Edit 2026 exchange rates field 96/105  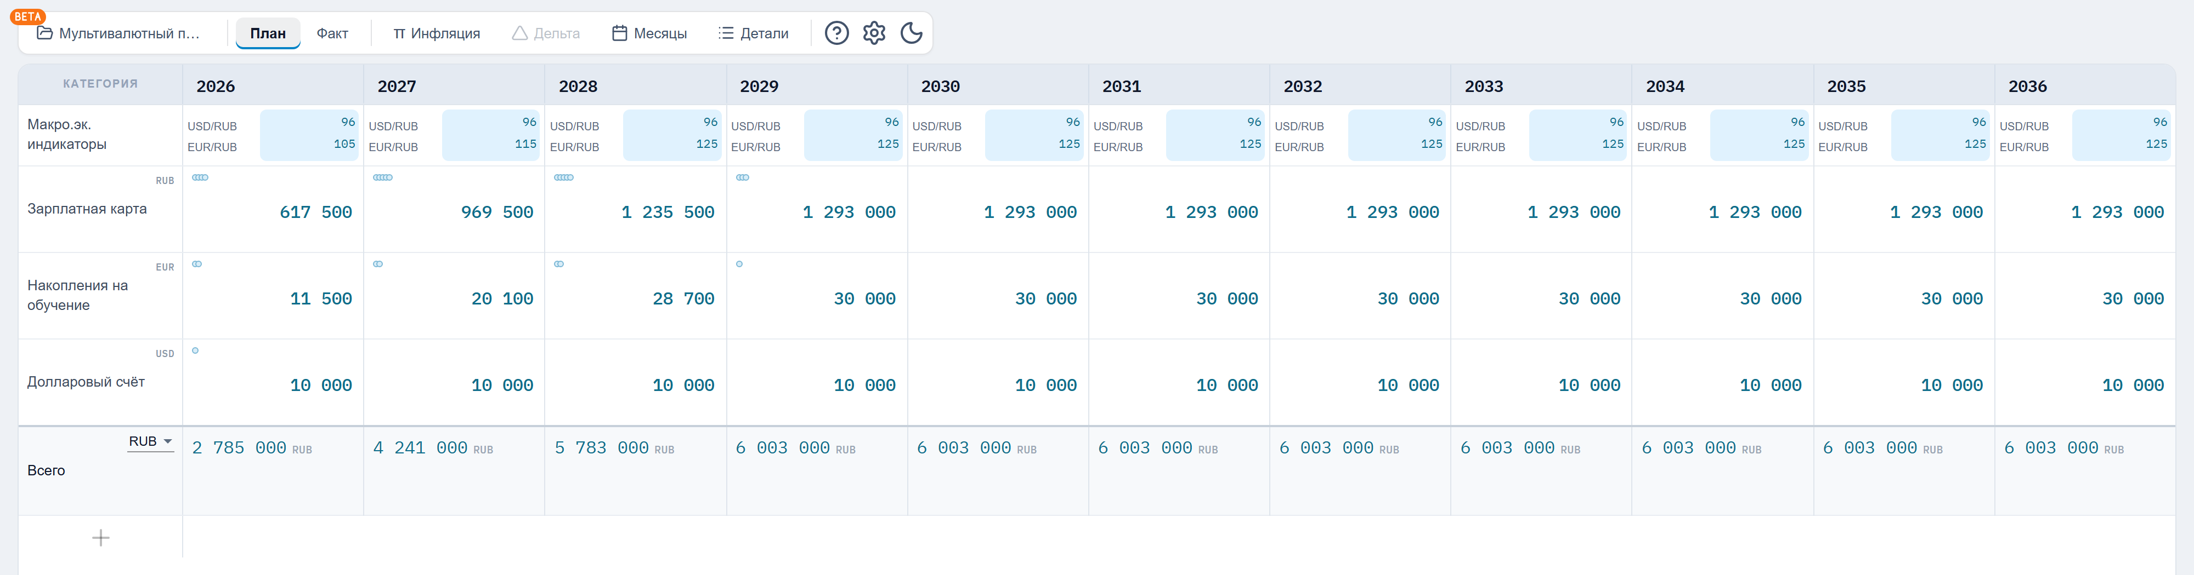click(309, 134)
